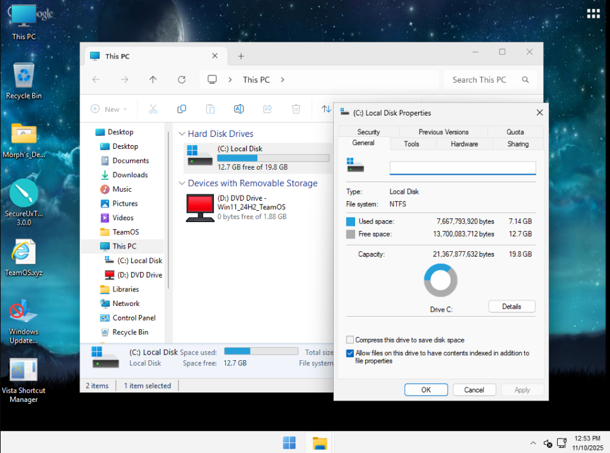
Task: Open the TeamOS.xyz desktop shortcut
Action: coord(23,258)
